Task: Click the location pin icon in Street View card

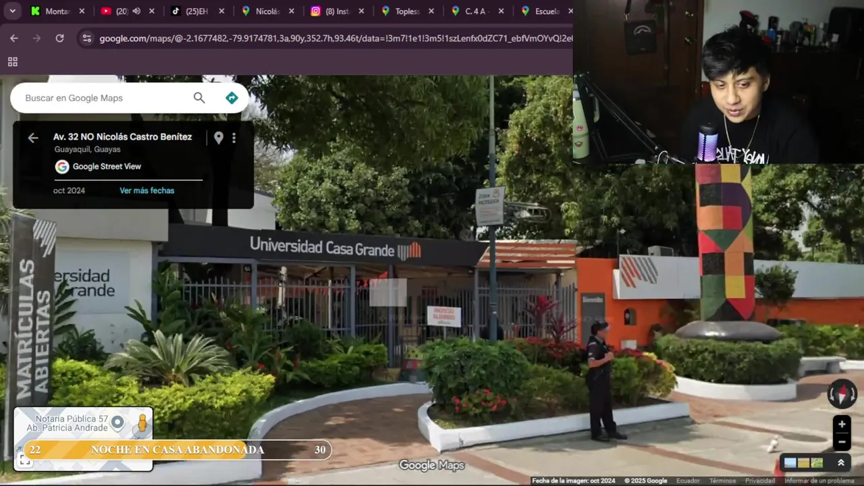Action: click(x=218, y=138)
